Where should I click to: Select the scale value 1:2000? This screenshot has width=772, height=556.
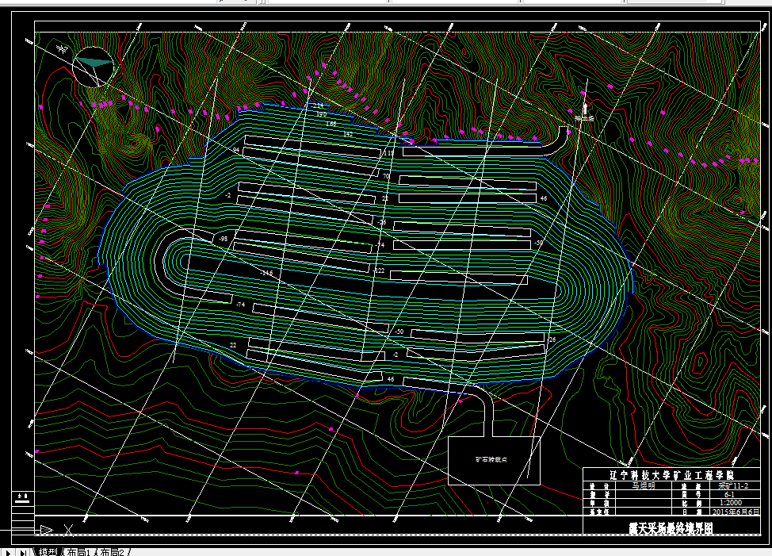(x=730, y=503)
